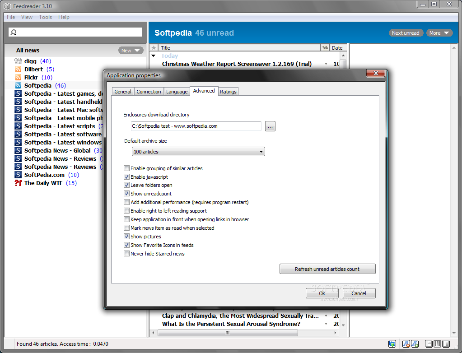Select the Advanced tab
This screenshot has width=462, height=353.
pos(204,91)
